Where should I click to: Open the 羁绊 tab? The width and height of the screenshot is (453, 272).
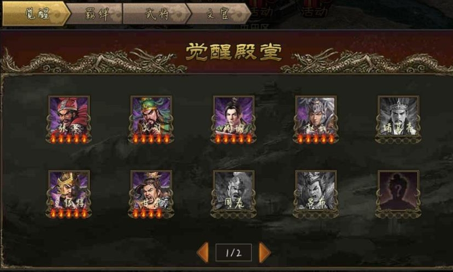tap(97, 14)
